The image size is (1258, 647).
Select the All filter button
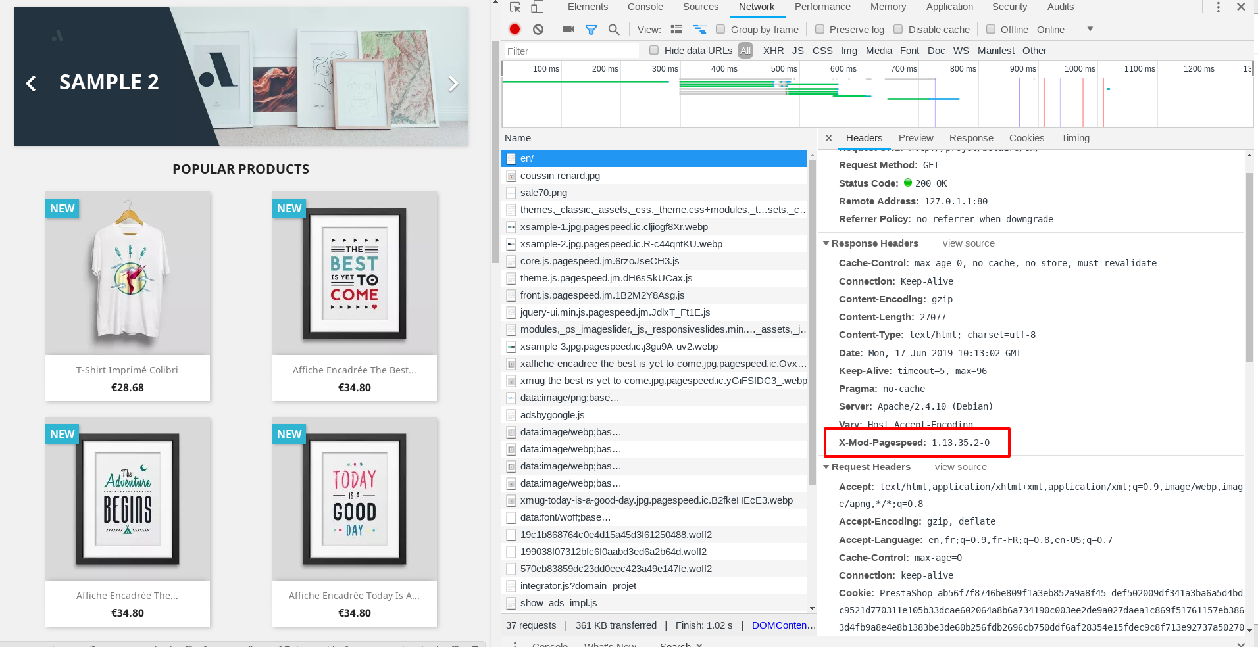click(745, 51)
